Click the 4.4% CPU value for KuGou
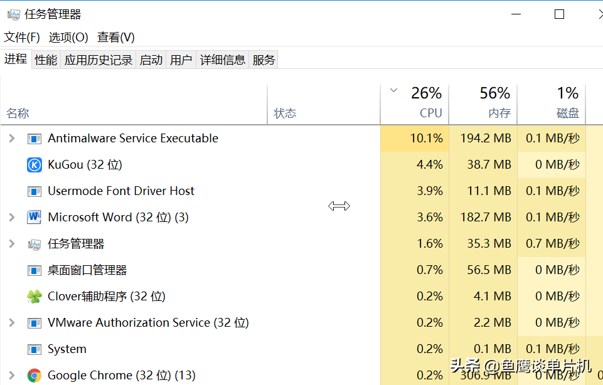 point(430,165)
